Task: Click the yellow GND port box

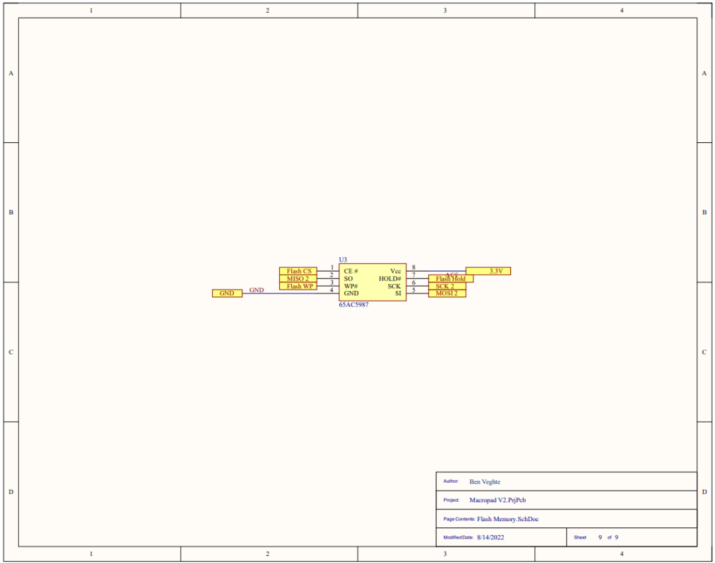Action: coord(227,294)
